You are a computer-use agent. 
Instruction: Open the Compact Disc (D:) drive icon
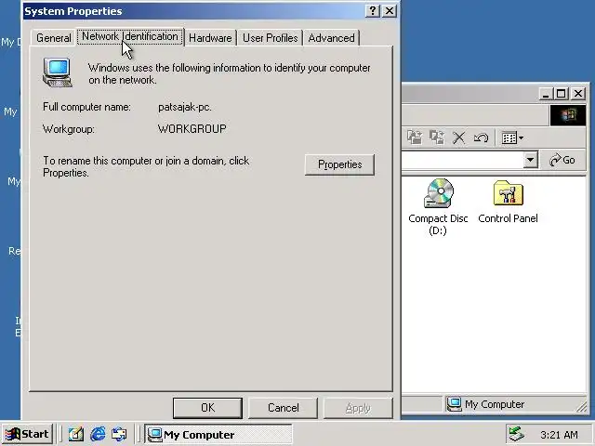(x=439, y=193)
